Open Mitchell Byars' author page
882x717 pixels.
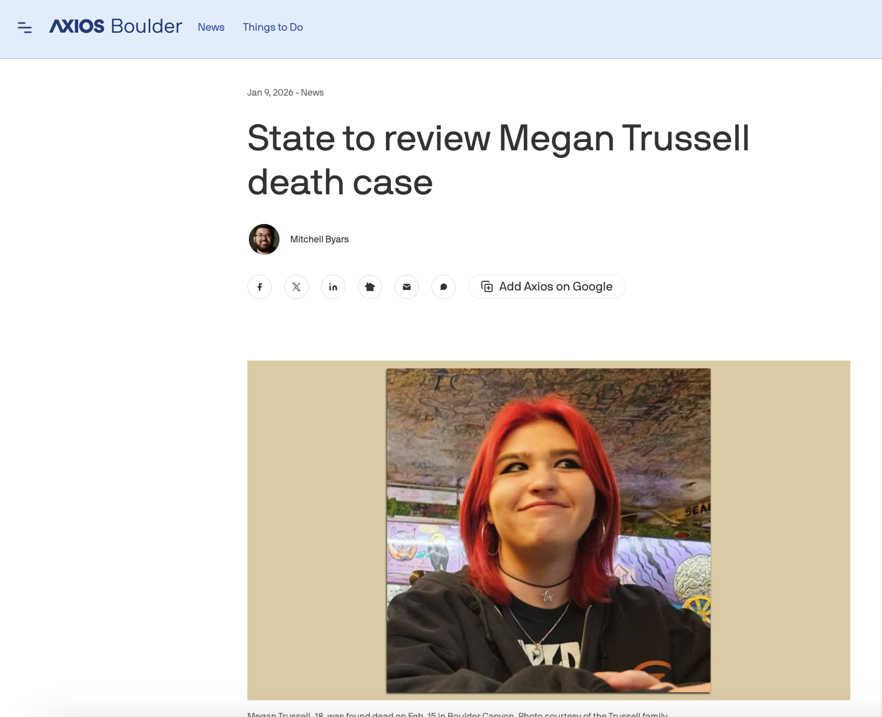(319, 239)
